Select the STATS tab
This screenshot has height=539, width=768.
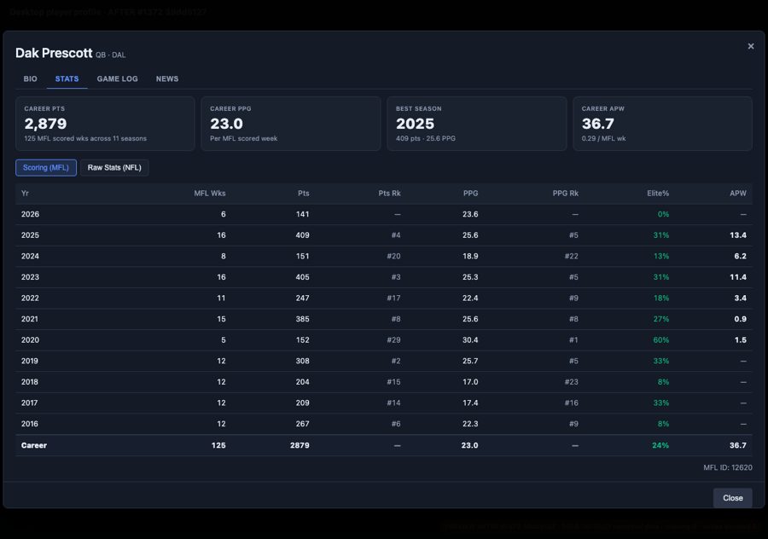(x=67, y=78)
